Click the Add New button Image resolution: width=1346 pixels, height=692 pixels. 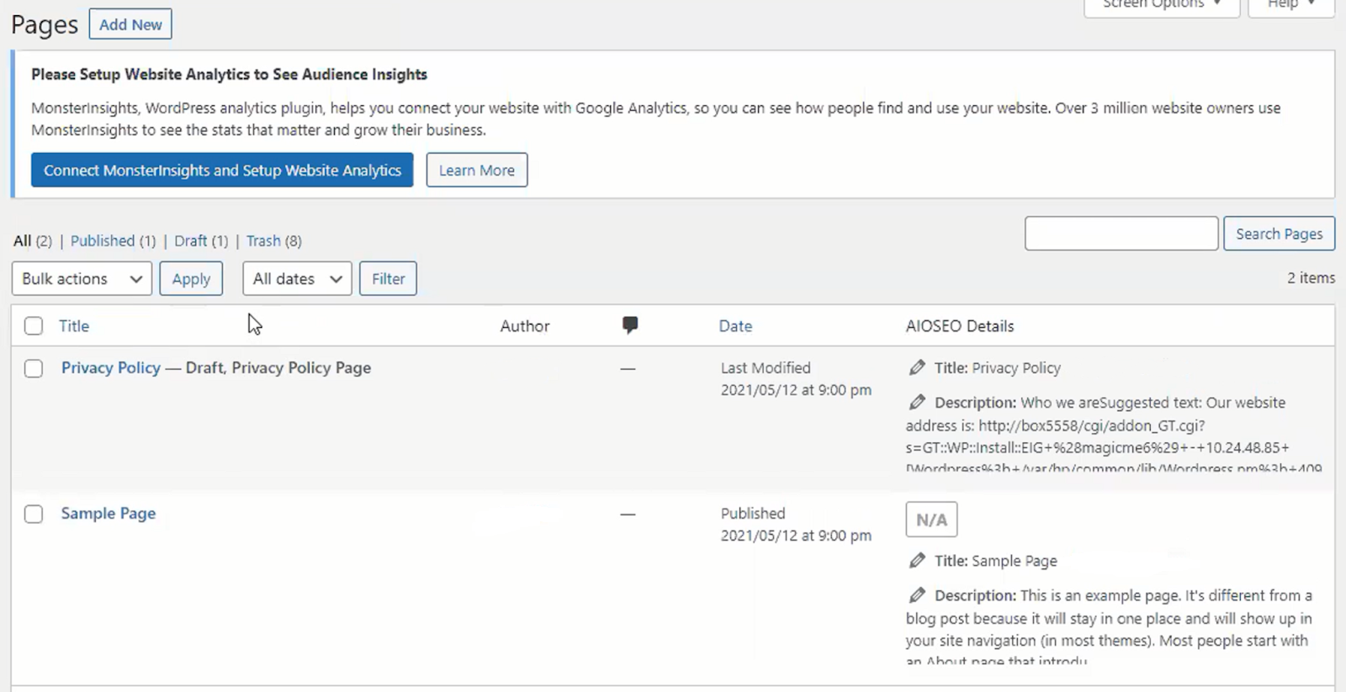click(130, 24)
